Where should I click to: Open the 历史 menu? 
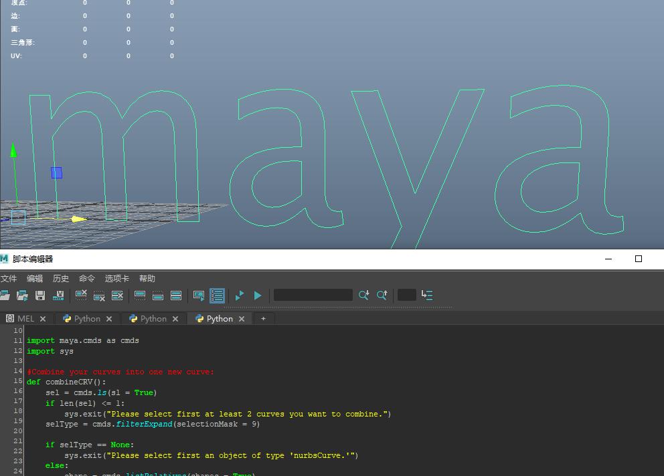coord(61,278)
